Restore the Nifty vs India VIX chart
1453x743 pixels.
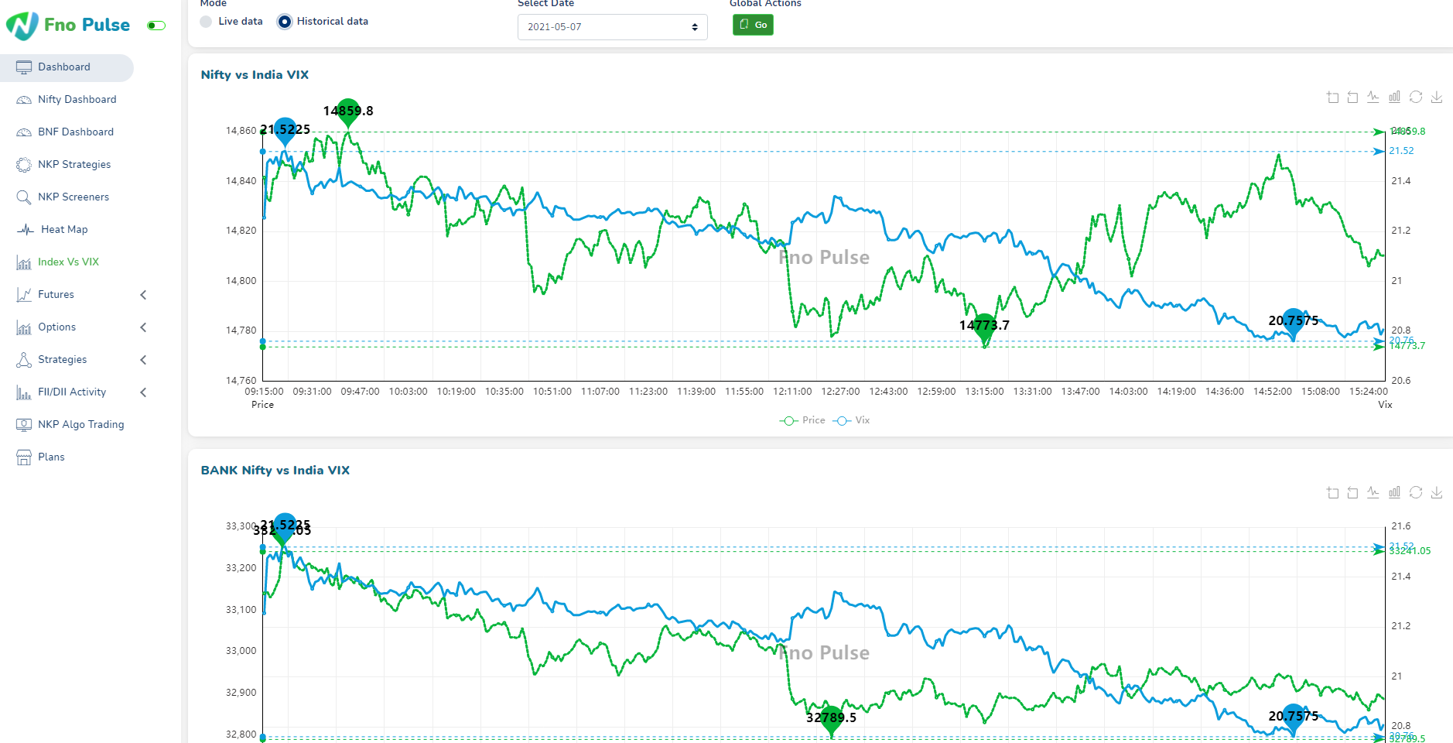pyautogui.click(x=1416, y=97)
